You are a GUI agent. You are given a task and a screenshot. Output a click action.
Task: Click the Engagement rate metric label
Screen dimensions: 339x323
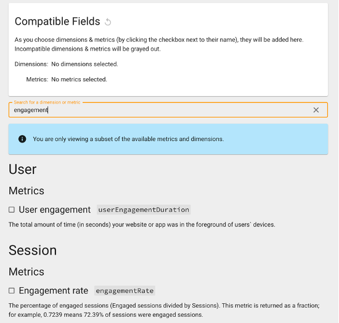tap(54, 291)
